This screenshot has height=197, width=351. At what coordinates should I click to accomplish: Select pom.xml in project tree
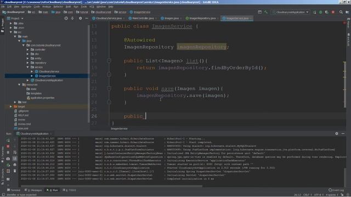pyautogui.click(x=23, y=129)
